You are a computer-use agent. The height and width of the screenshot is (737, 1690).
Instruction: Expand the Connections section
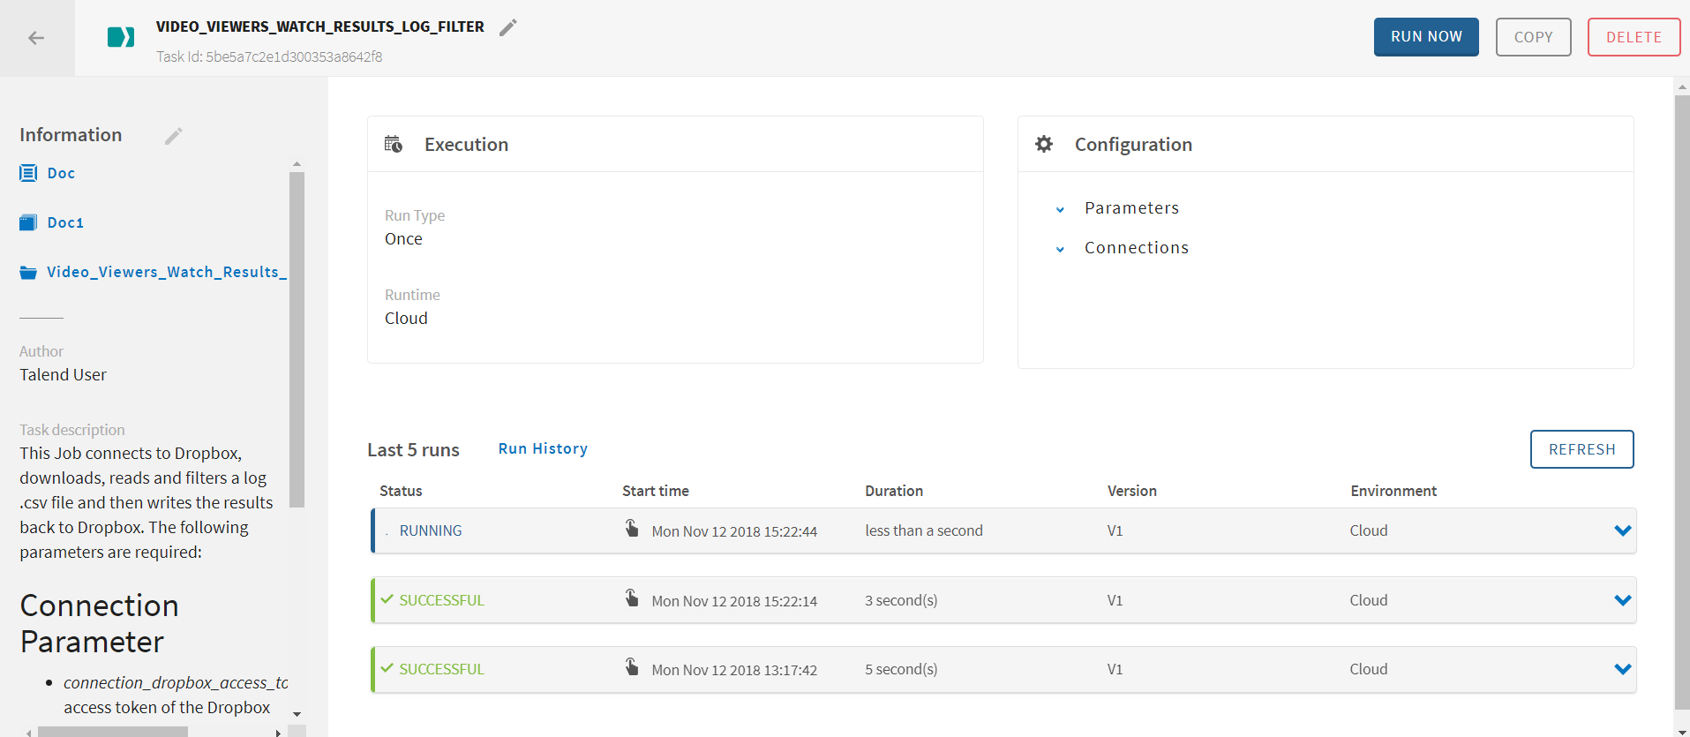tap(1060, 249)
